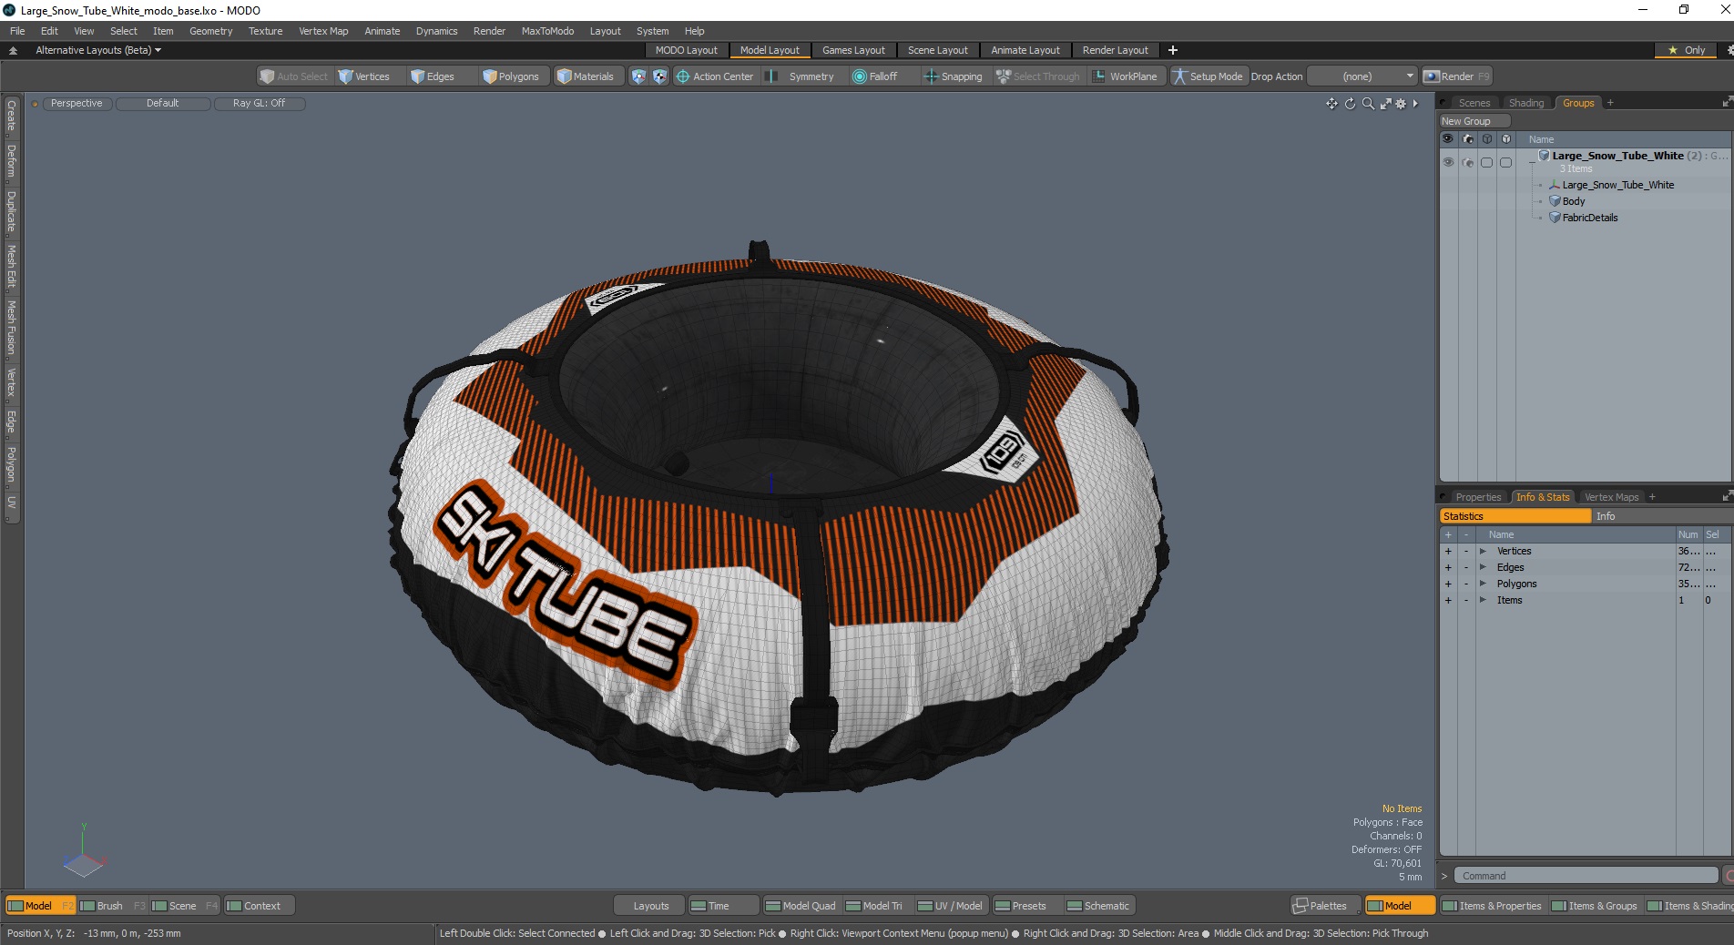Select the FabricDetails mesh item
Image resolution: width=1734 pixels, height=945 pixels.
click(1590, 218)
